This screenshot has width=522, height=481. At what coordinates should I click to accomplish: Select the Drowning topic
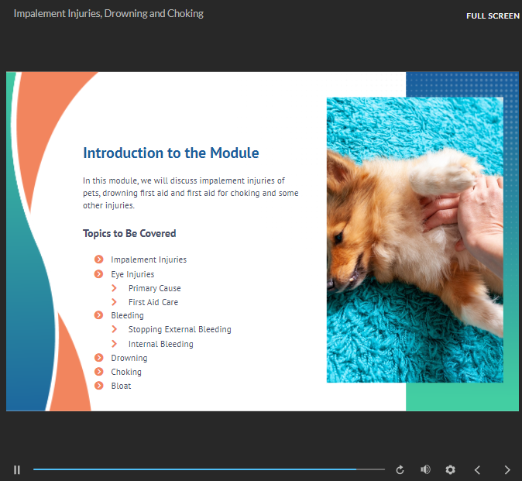[x=129, y=358]
